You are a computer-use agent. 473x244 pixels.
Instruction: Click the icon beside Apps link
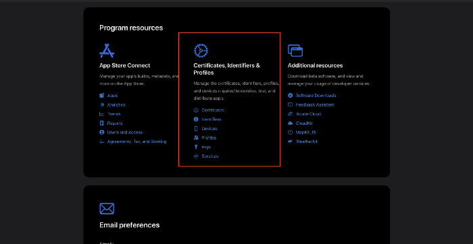click(x=101, y=95)
